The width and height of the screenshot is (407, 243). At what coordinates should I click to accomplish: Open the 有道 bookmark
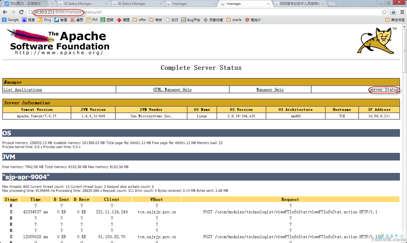tap(61, 20)
